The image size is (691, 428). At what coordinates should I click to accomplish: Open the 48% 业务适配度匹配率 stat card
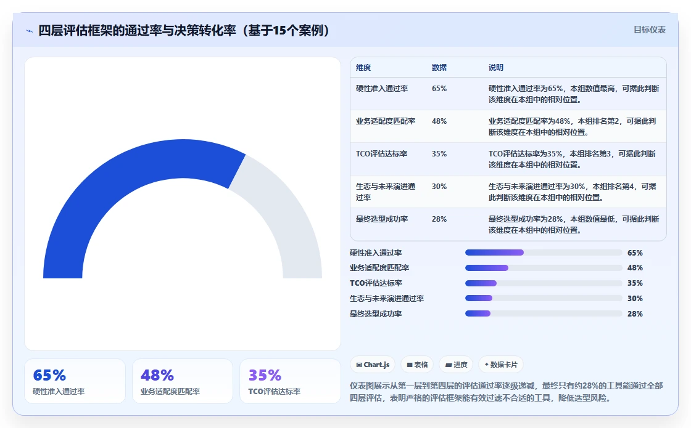[183, 381]
